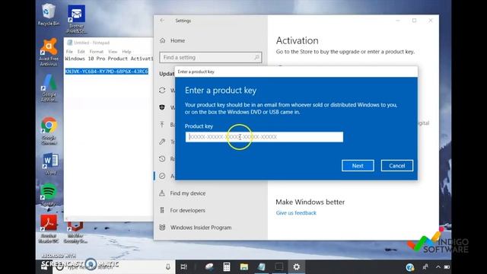Open For developers settings page

tap(188, 210)
